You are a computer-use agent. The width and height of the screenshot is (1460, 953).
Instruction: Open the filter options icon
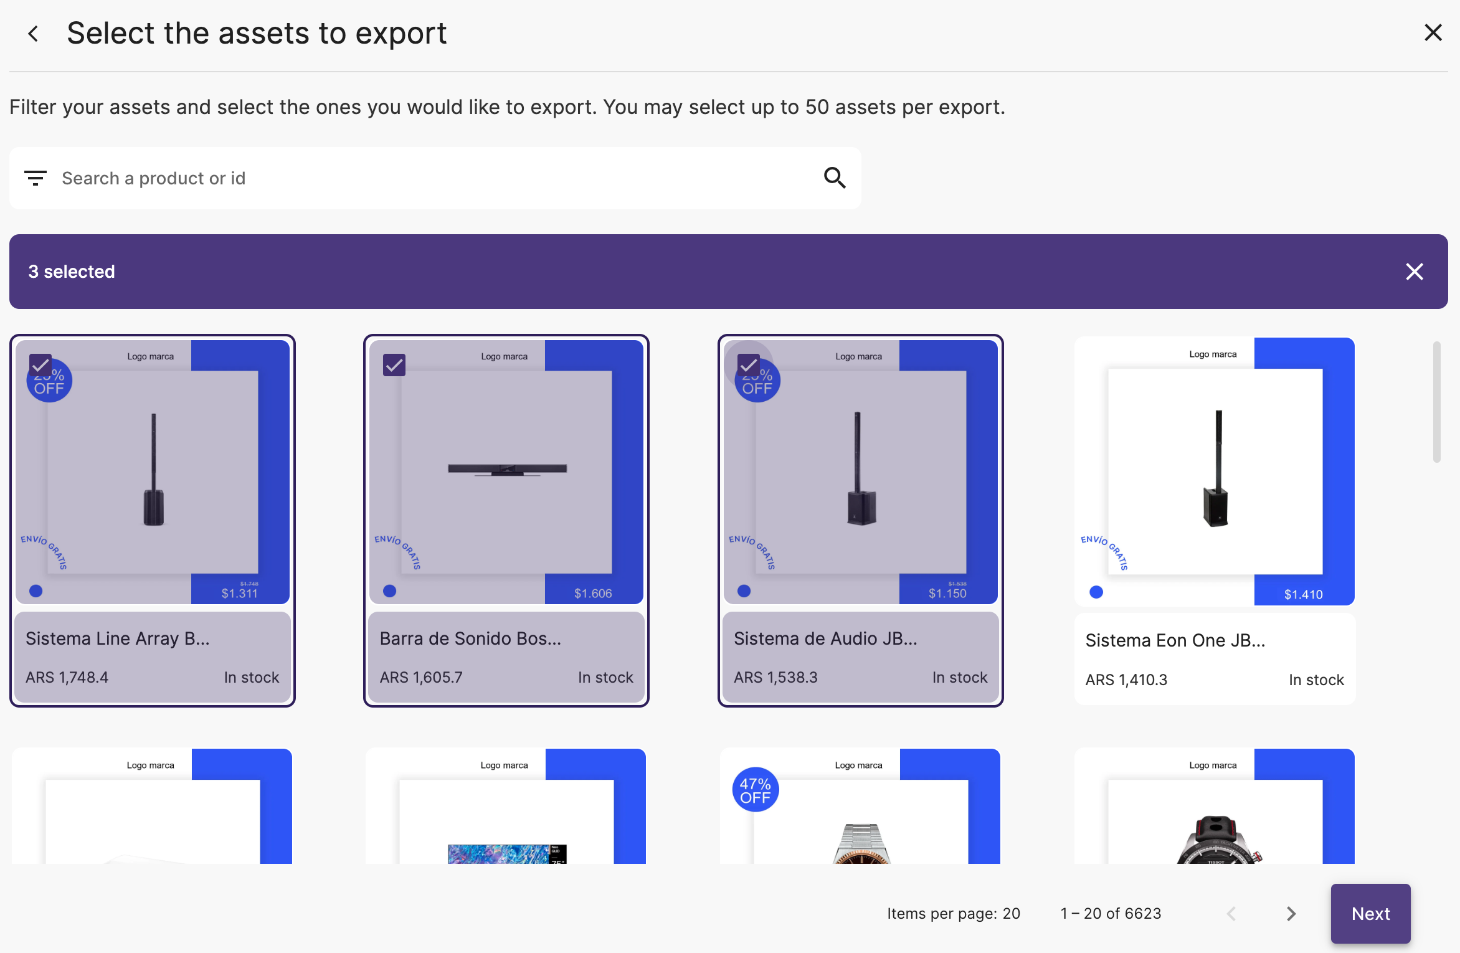(x=36, y=178)
